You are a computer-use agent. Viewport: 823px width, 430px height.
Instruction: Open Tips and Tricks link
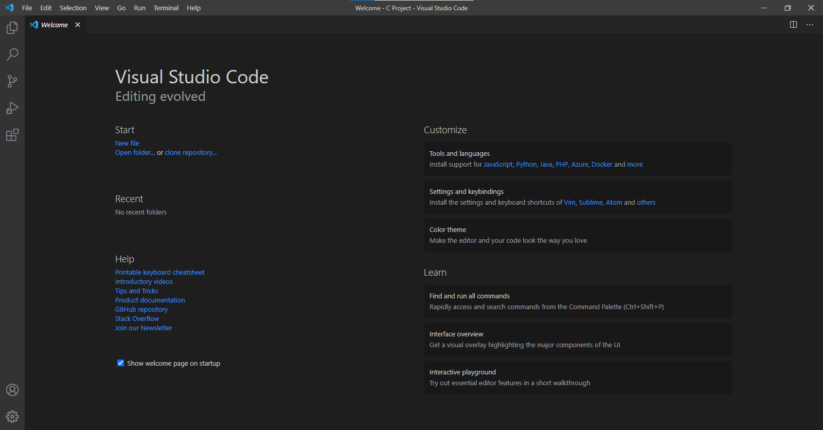(x=136, y=291)
